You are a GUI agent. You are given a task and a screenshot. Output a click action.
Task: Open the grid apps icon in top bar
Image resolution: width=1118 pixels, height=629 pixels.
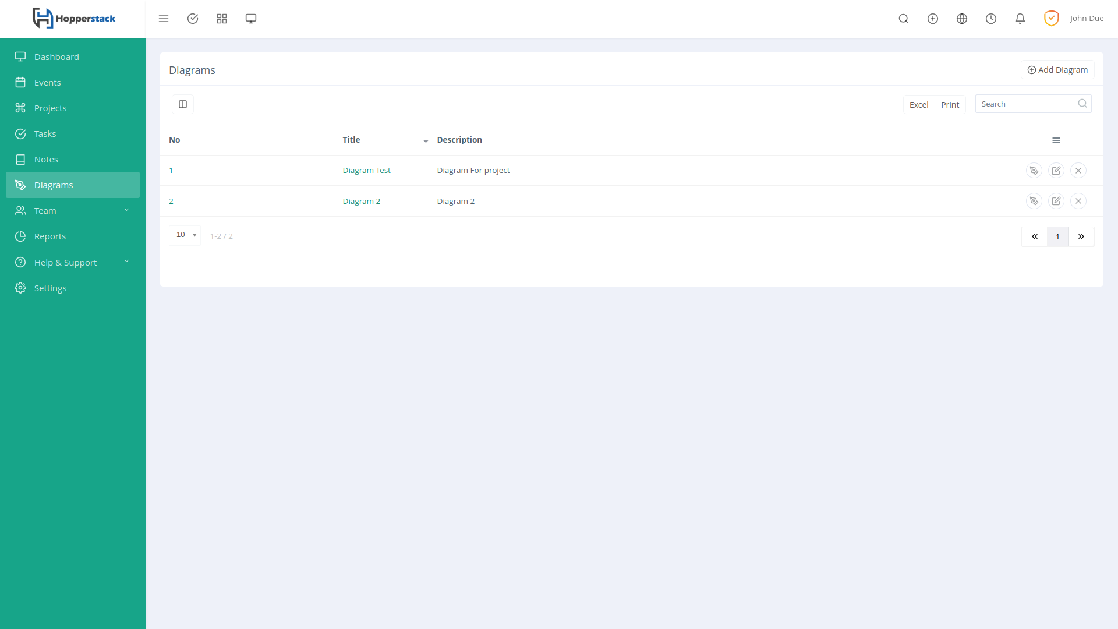coord(222,19)
